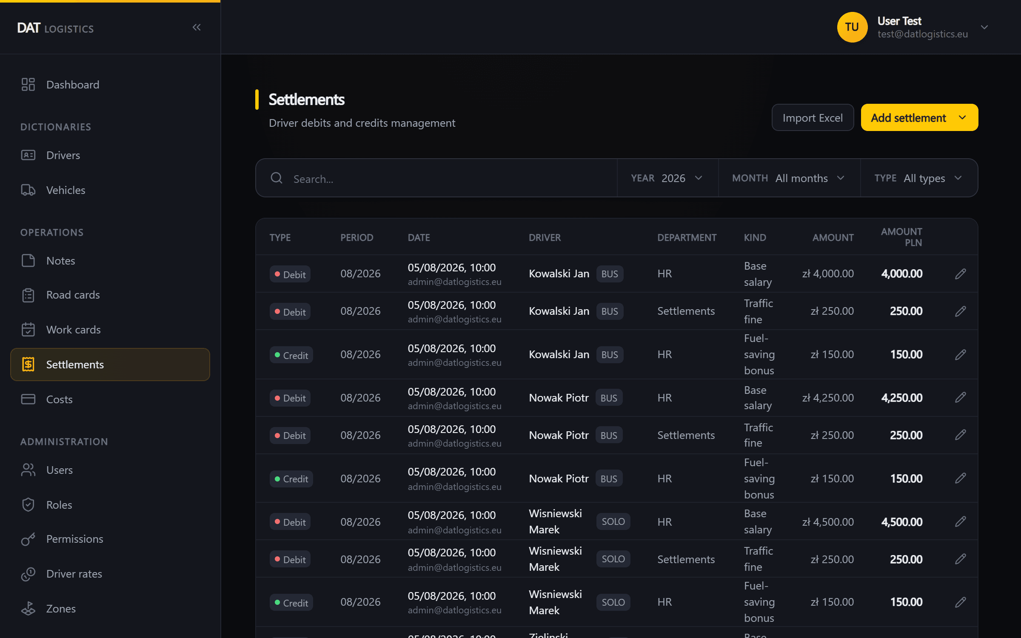The image size is (1021, 638).
Task: Click DAT Logistics logo
Action: [55, 28]
